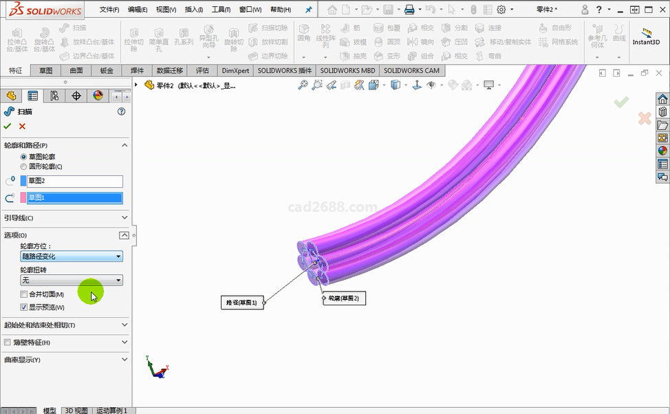Open the Print icon in the top toolbar
Viewport: 670px width, 414px height.
tap(409, 10)
